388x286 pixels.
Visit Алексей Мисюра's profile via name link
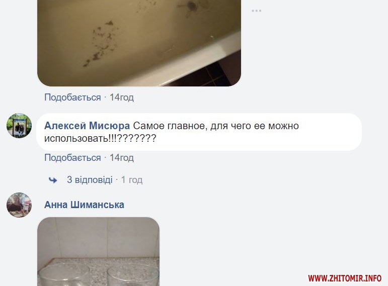[87, 126]
